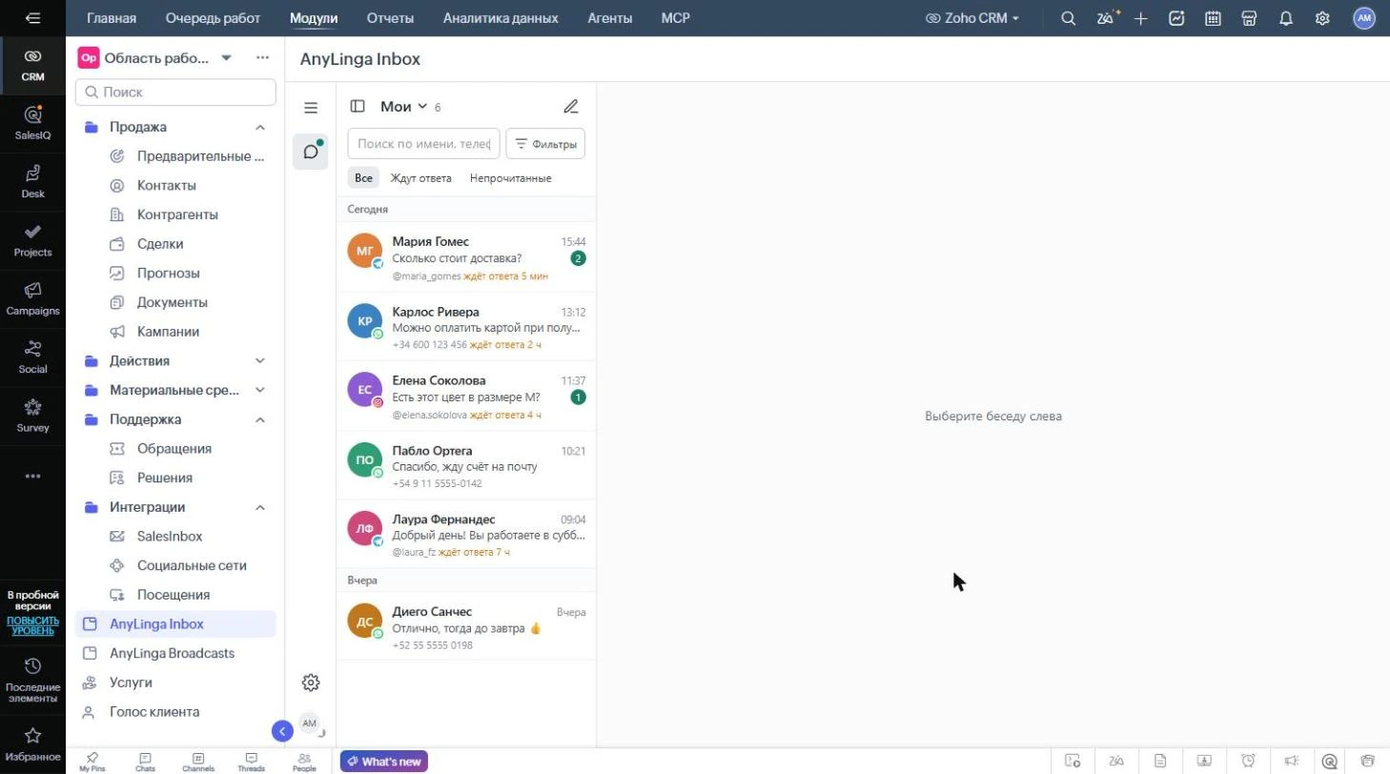Open SalesIQ app in left rail
Image resolution: width=1390 pixels, height=774 pixels.
click(32, 123)
